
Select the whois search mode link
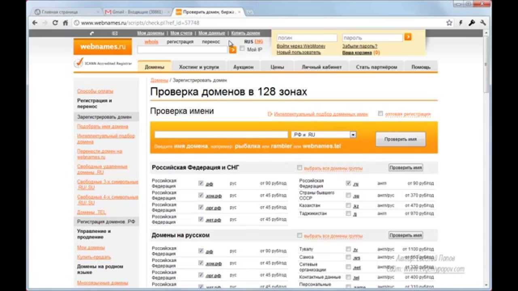point(151,42)
